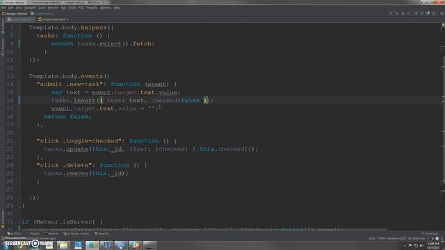Open File Explorer from the taskbar
445x250 pixels.
(63, 245)
